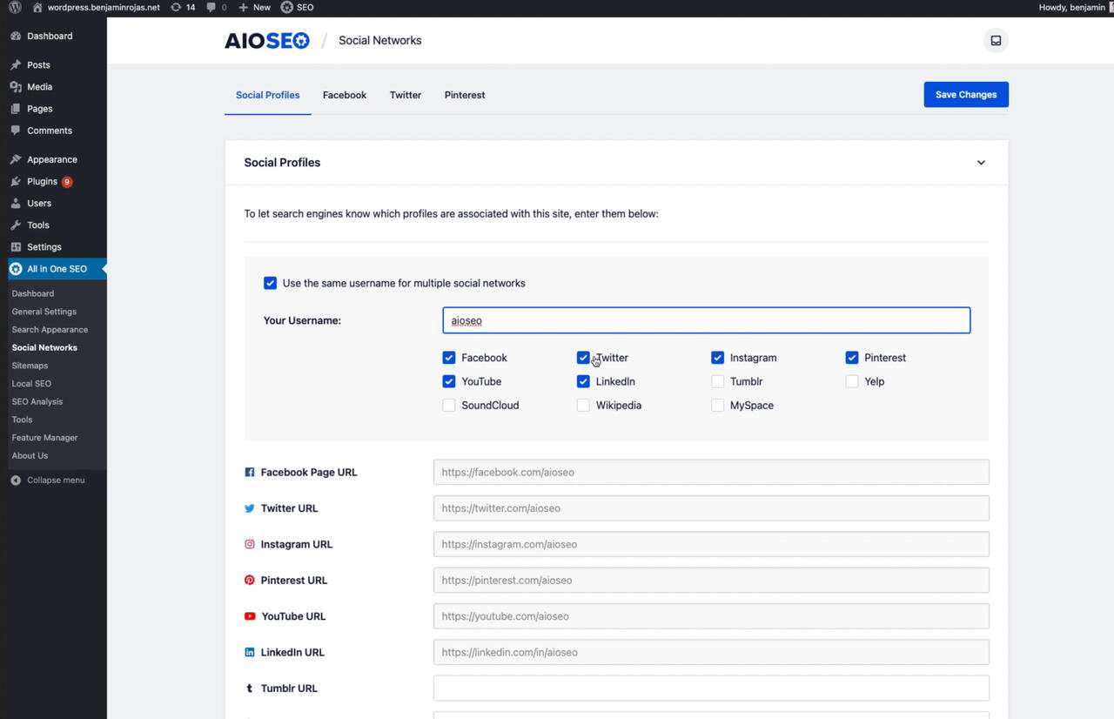Click the Plugins icon in sidebar
The height and width of the screenshot is (719, 1114).
coord(16,182)
